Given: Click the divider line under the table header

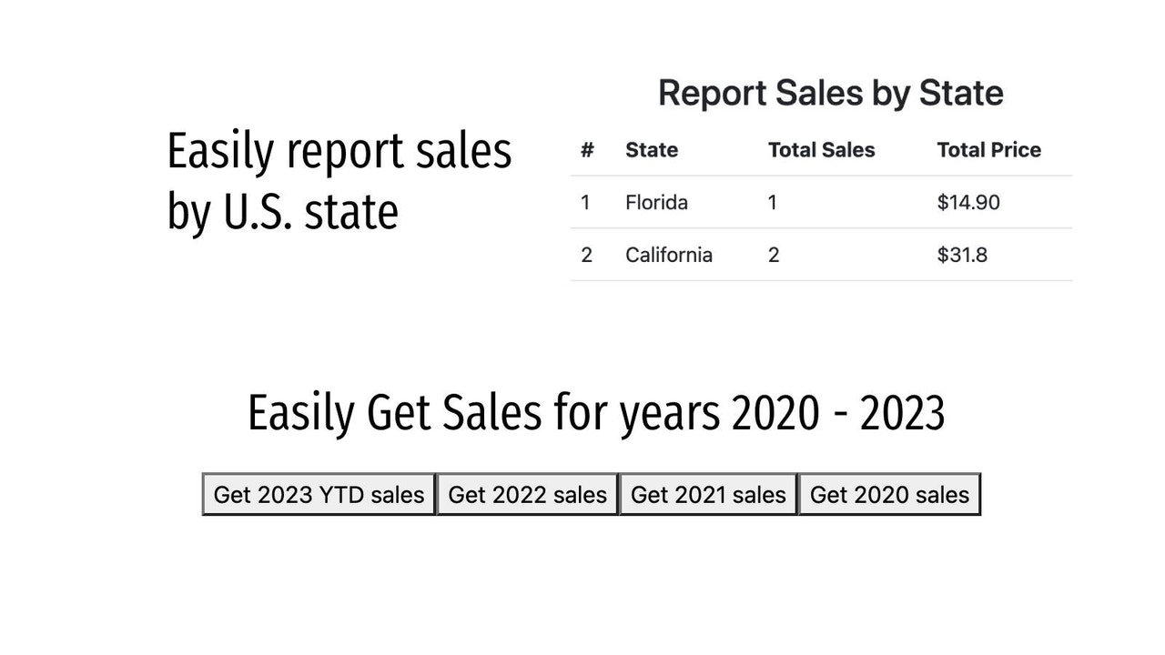Looking at the screenshot, I should (821, 176).
